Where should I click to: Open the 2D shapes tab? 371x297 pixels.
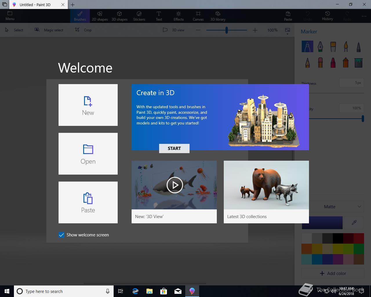100,16
